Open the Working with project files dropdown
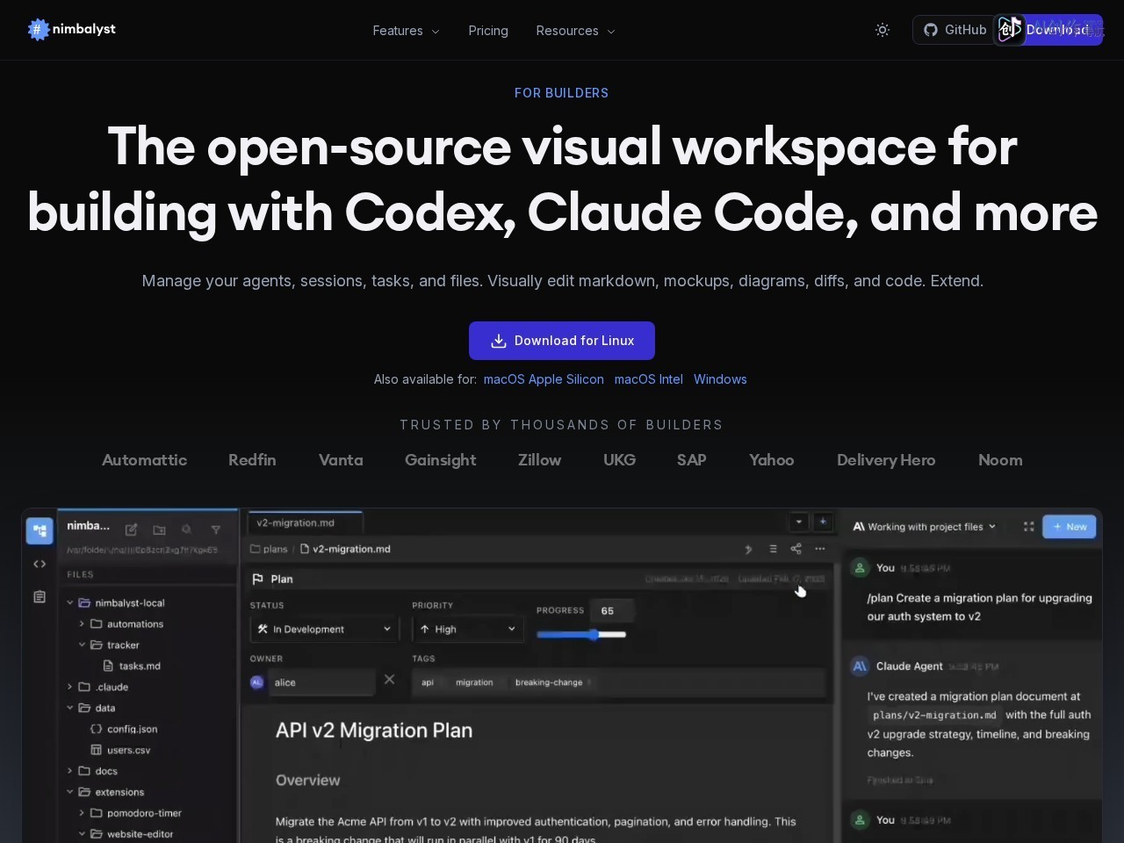 click(925, 527)
